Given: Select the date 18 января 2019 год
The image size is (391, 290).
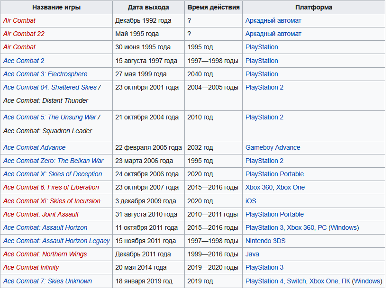Looking at the screenshot, I should click(144, 281).
